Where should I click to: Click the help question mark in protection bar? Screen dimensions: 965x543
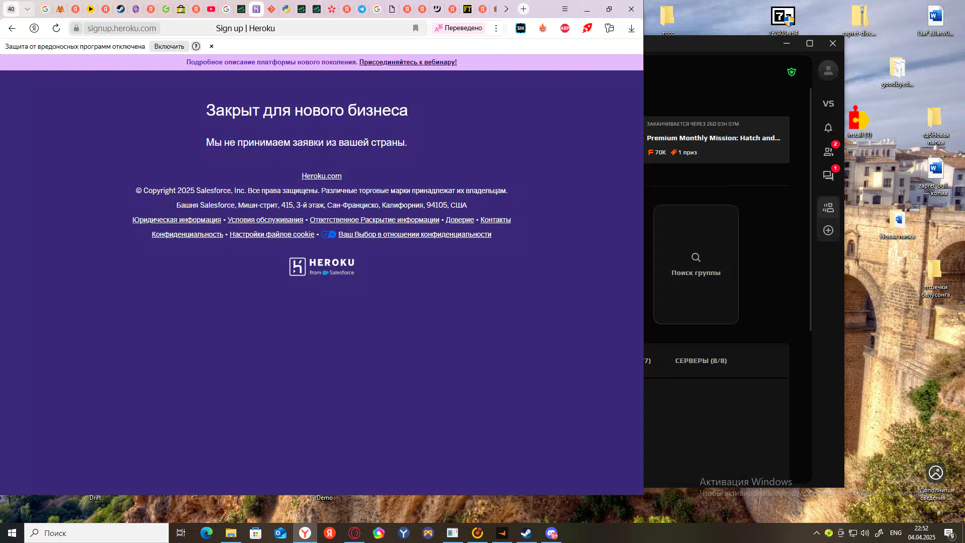pyautogui.click(x=196, y=46)
